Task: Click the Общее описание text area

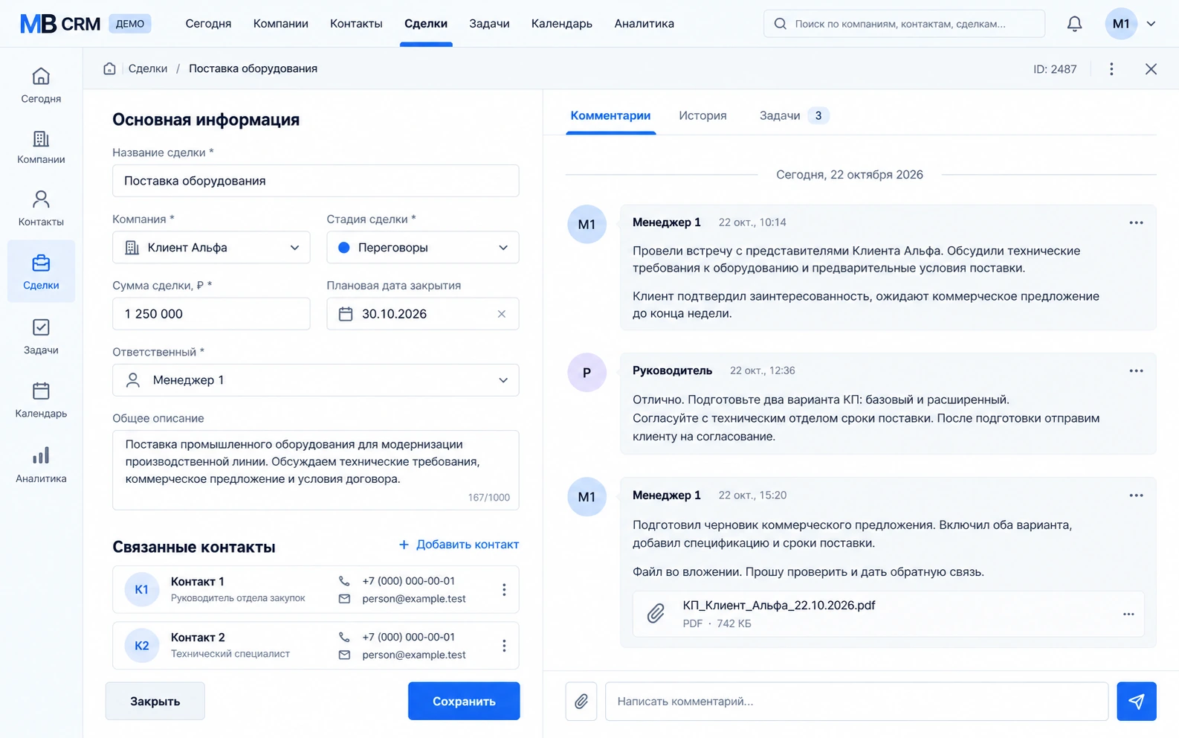Action: [316, 470]
